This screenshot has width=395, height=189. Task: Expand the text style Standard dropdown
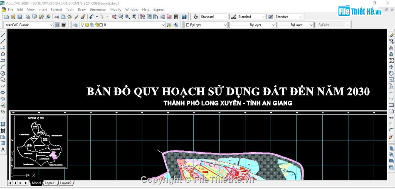click(226, 17)
